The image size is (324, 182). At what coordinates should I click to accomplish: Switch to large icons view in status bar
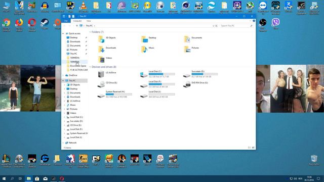pos(253,148)
